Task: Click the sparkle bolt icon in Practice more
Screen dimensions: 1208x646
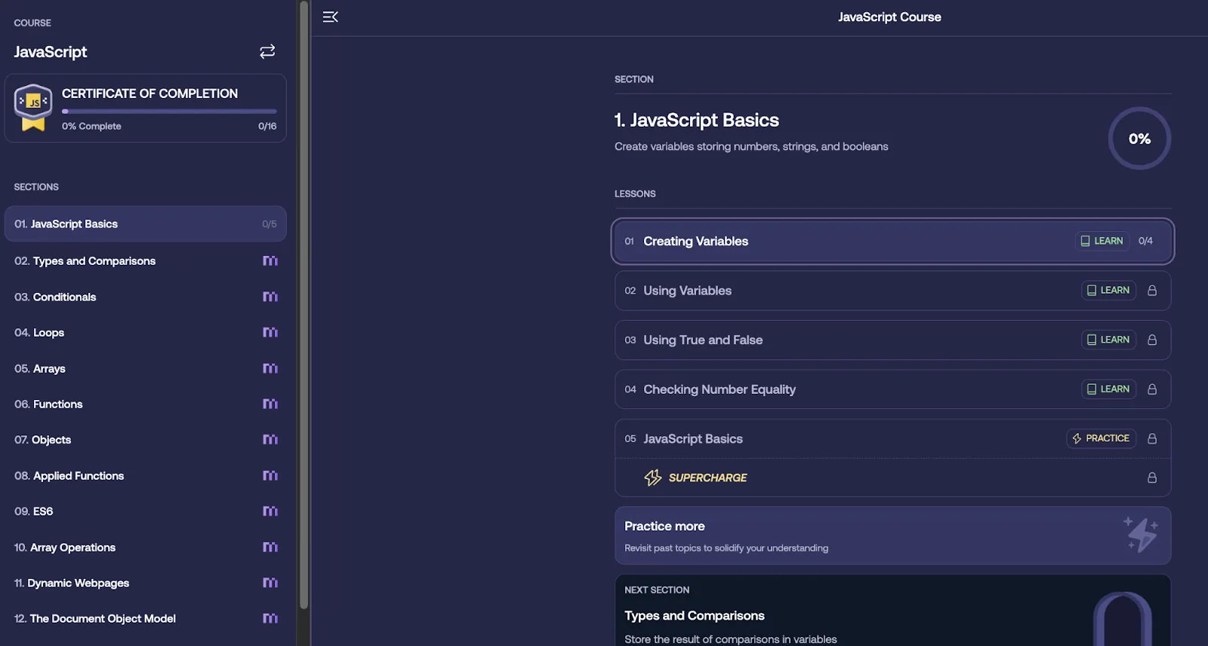Action: pos(1141,534)
